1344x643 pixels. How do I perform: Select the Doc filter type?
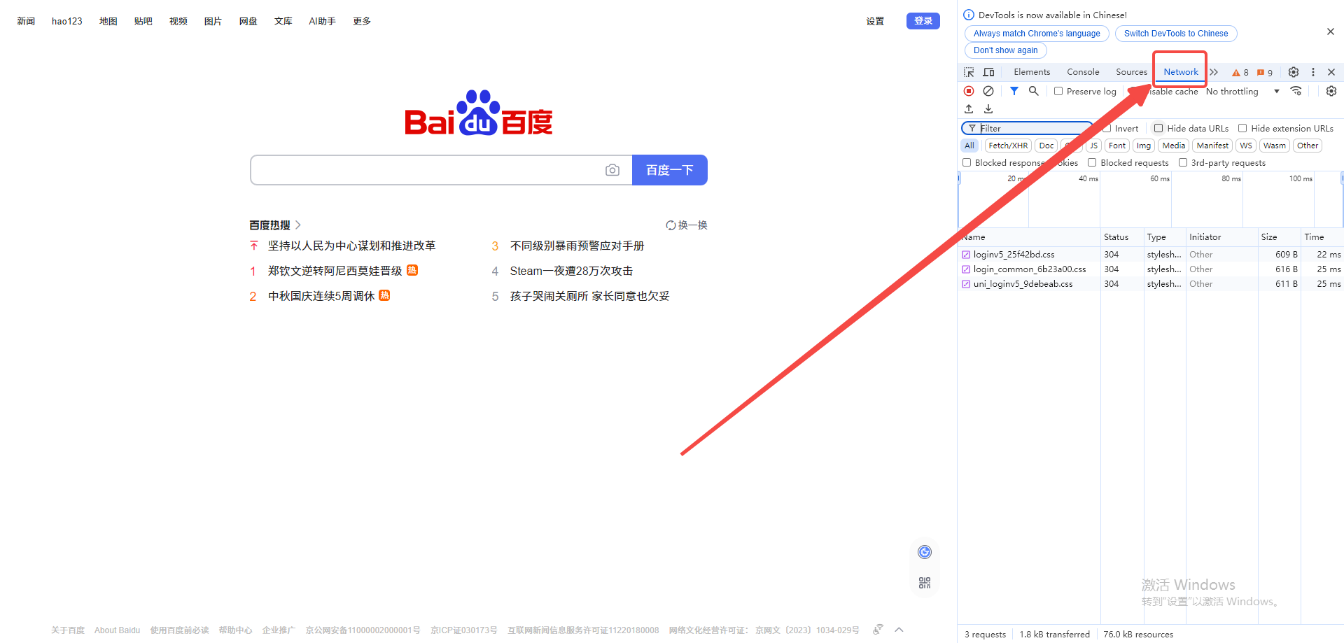point(1046,146)
